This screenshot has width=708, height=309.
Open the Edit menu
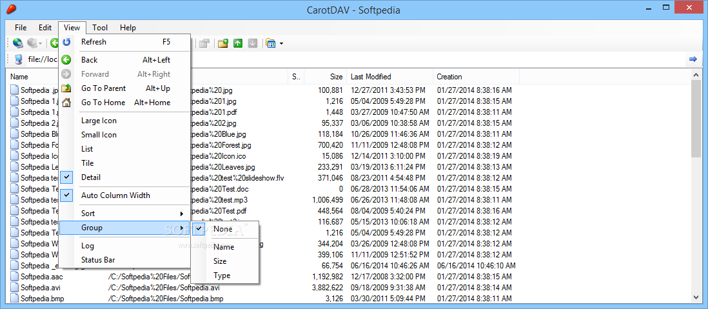point(45,28)
